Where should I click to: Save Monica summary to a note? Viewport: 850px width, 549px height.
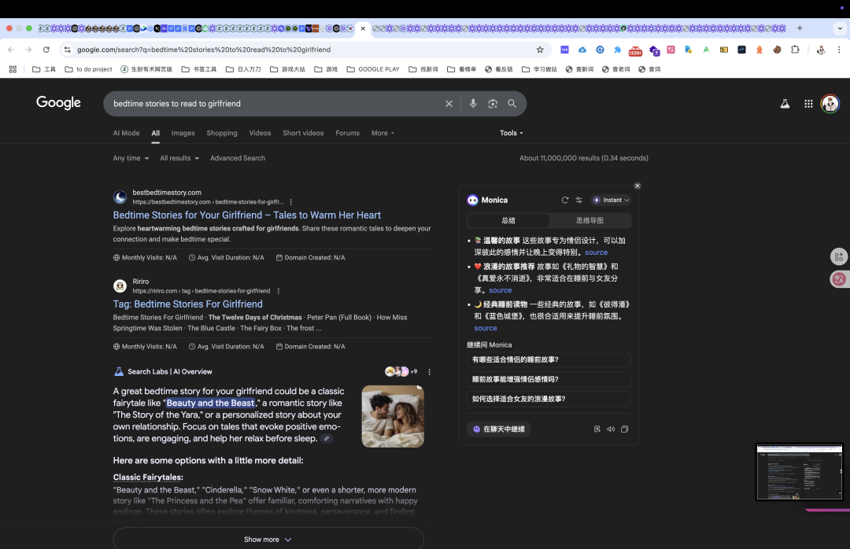click(x=597, y=429)
